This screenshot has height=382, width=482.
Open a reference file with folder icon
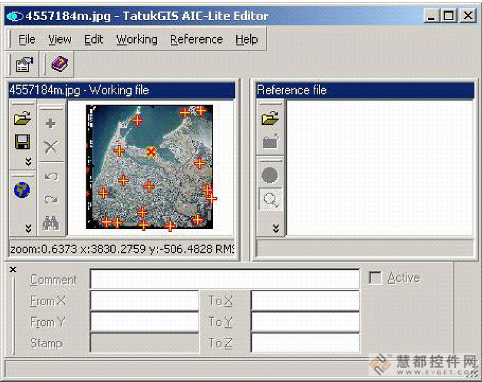coord(270,118)
